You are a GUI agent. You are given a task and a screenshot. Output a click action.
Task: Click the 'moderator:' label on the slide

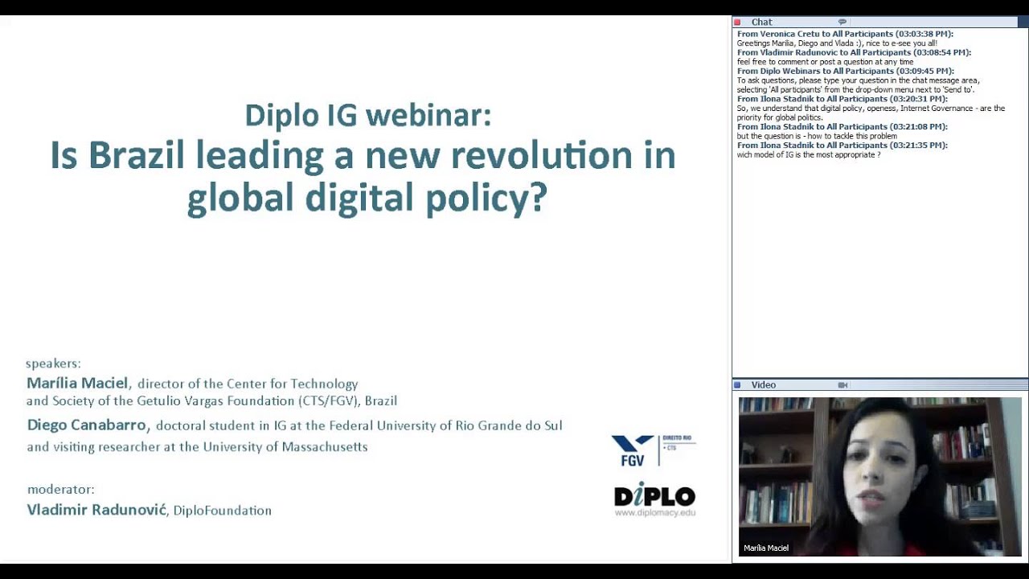[61, 489]
